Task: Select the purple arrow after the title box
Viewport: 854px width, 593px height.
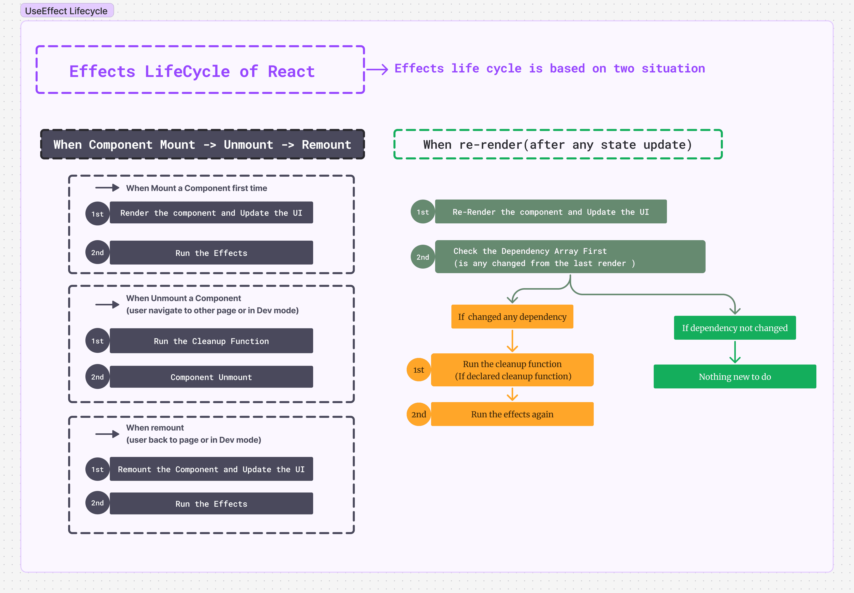Action: pyautogui.click(x=377, y=69)
